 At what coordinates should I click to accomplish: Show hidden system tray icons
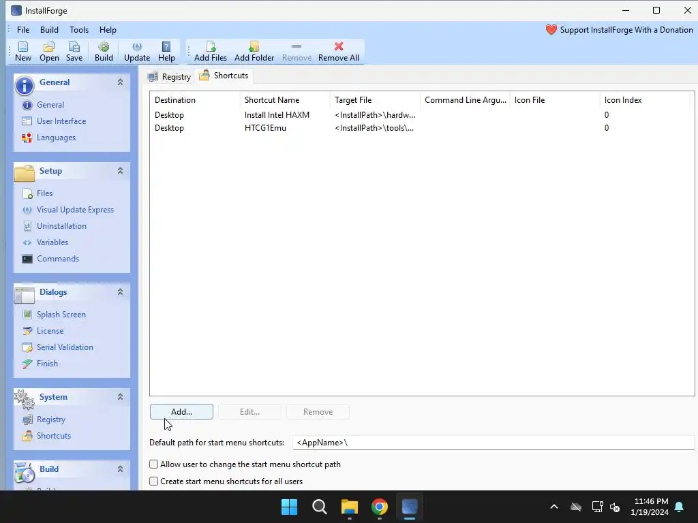pos(554,507)
